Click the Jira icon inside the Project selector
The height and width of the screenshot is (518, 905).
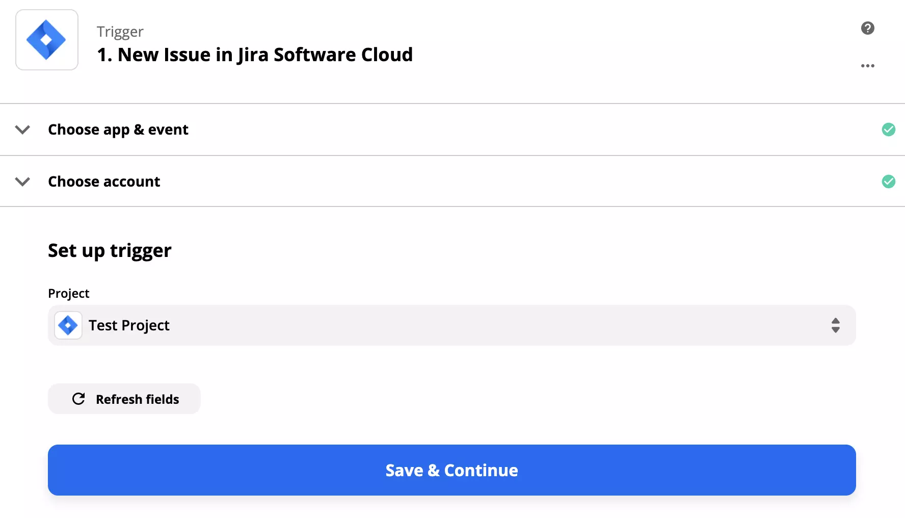click(x=67, y=325)
